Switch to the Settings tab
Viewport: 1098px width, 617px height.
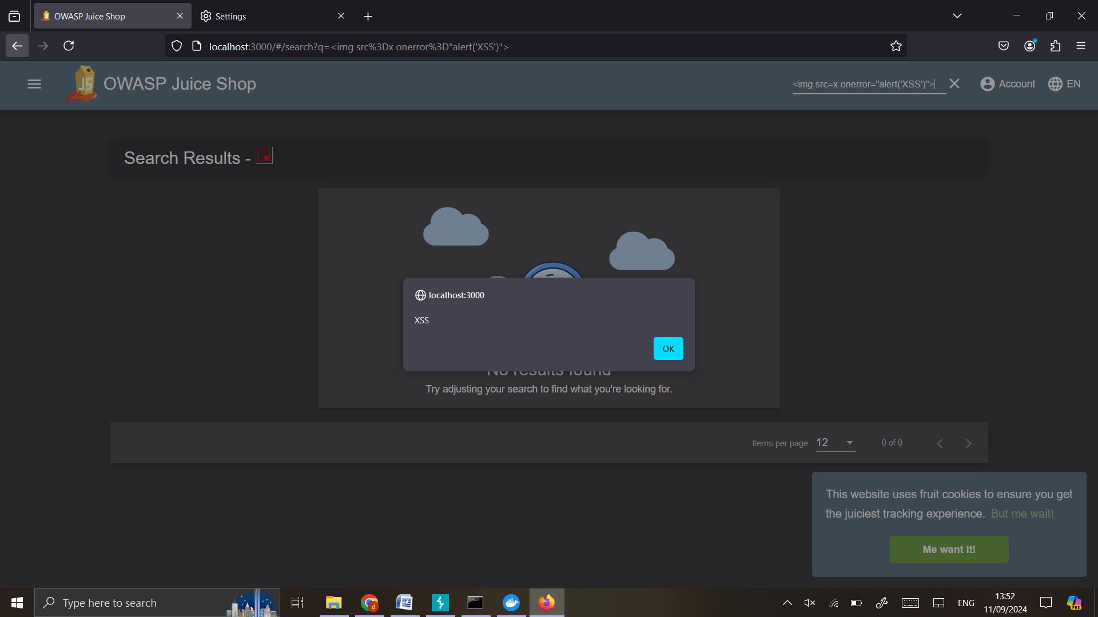(x=269, y=16)
